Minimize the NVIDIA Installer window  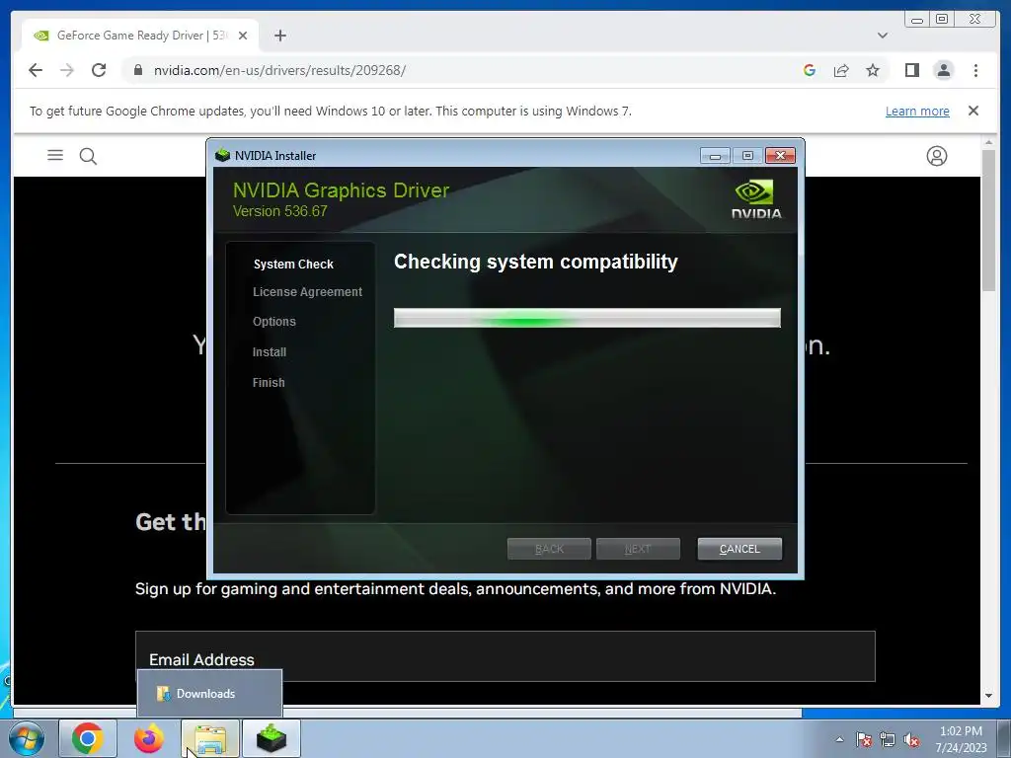coord(715,156)
